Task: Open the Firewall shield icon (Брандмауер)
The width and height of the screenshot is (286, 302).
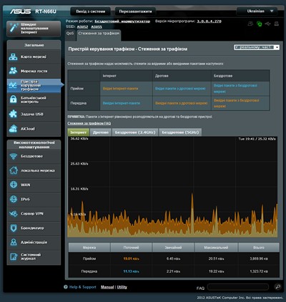Action: coord(14,228)
